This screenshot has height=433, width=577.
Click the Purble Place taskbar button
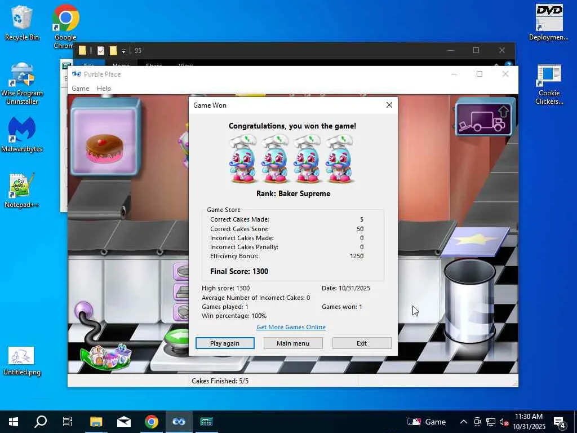coord(179,422)
